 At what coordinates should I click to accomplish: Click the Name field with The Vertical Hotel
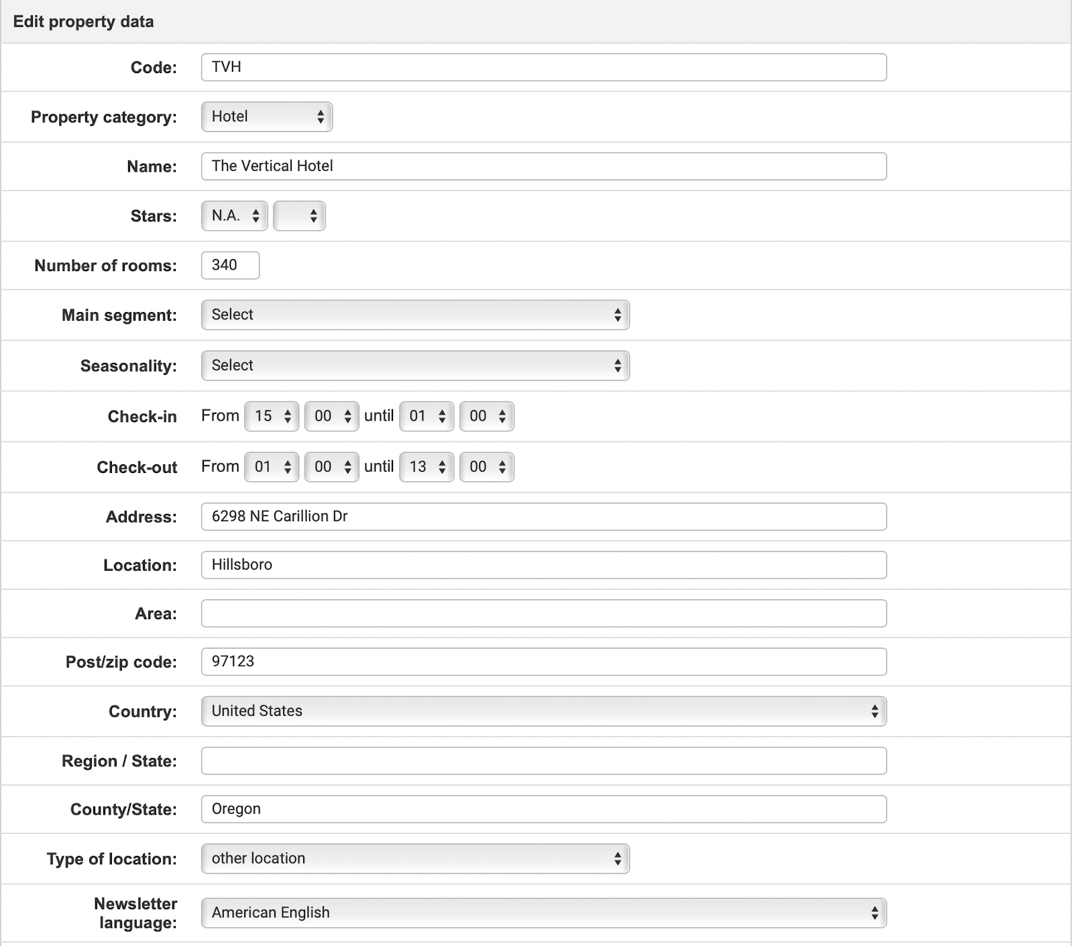click(544, 166)
